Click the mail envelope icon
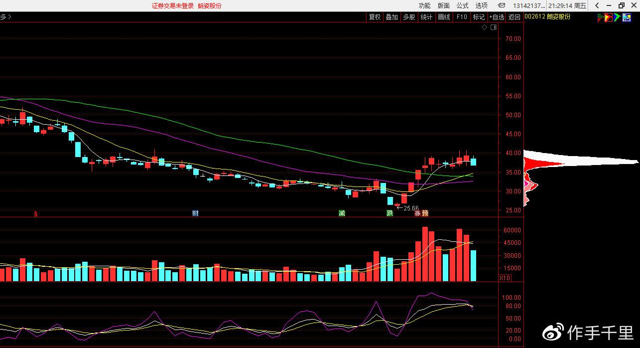 click(x=502, y=5)
